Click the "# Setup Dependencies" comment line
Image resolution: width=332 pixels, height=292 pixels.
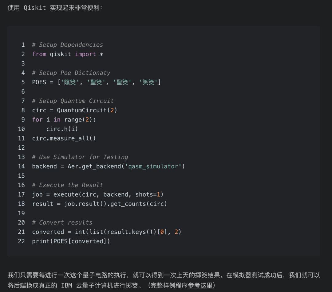67,45
